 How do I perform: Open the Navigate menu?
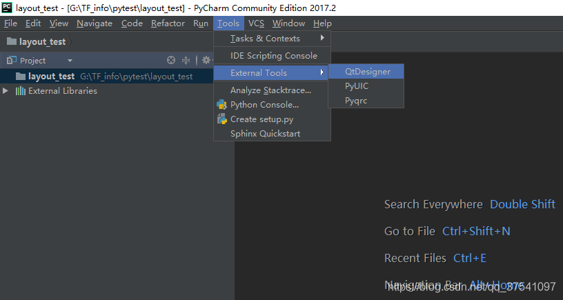[x=95, y=23]
